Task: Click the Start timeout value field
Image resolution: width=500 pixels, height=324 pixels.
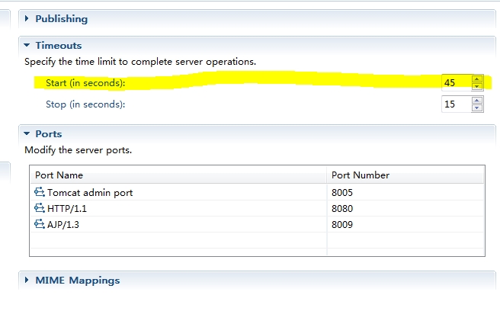Action: [456, 82]
